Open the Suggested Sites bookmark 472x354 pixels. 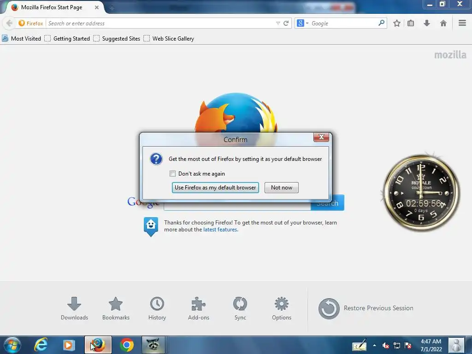117,39
